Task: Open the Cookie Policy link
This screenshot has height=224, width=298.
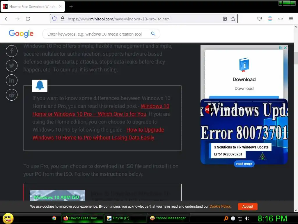Action: click(x=220, y=206)
